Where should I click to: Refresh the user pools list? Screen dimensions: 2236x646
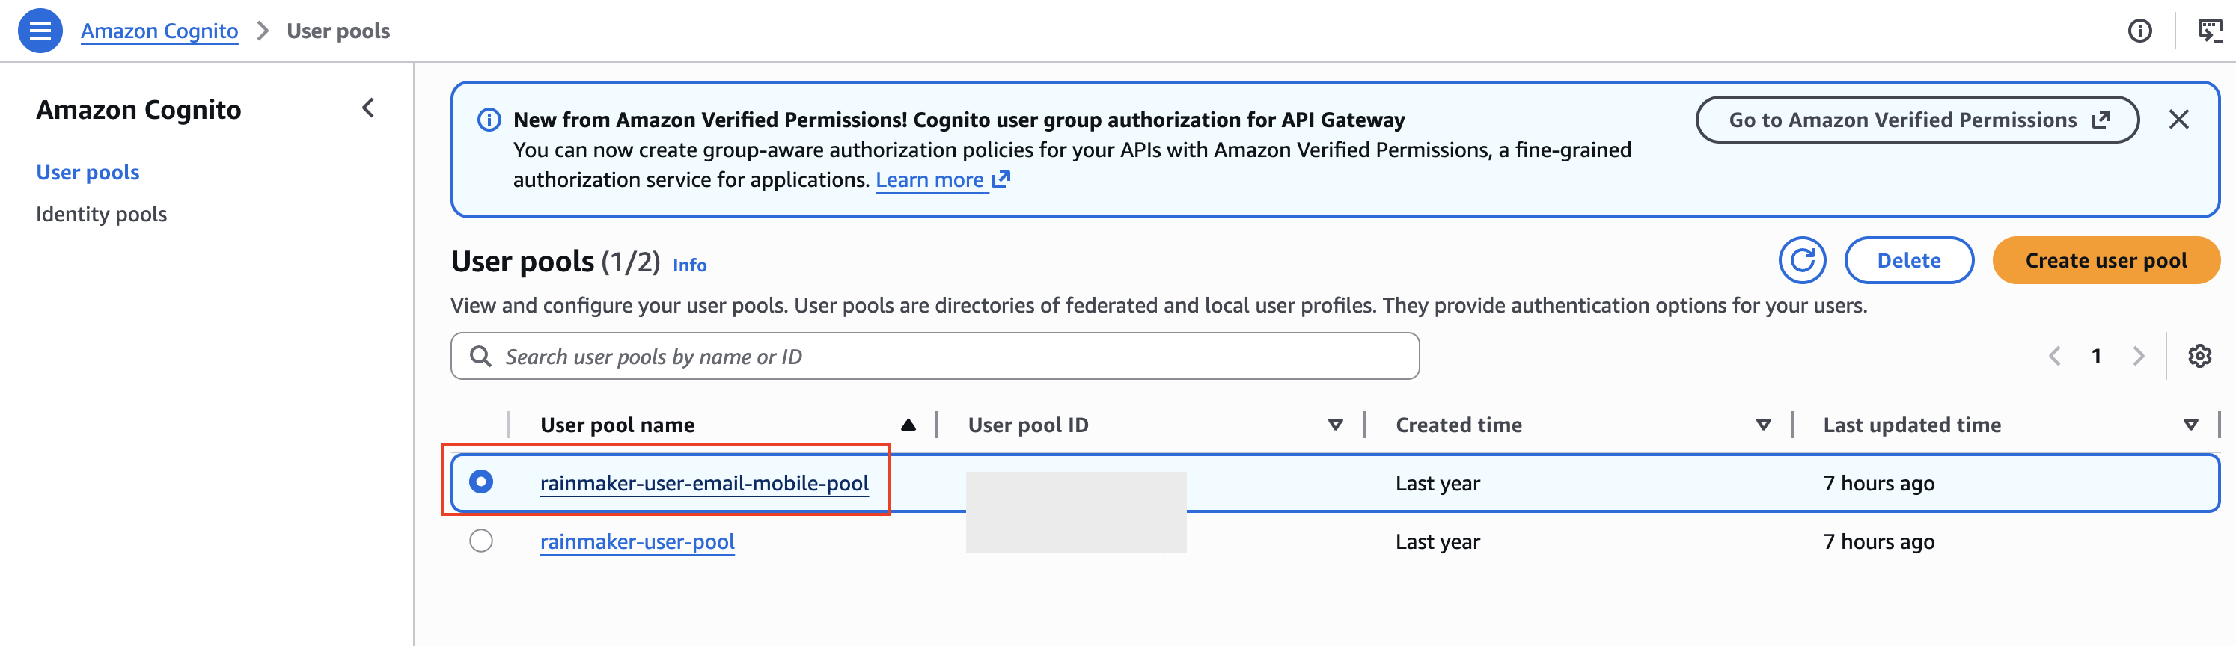pos(1802,260)
